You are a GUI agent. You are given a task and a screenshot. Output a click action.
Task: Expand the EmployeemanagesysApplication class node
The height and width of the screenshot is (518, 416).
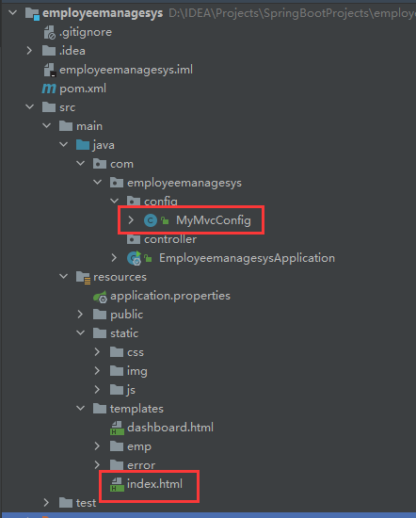pos(114,258)
